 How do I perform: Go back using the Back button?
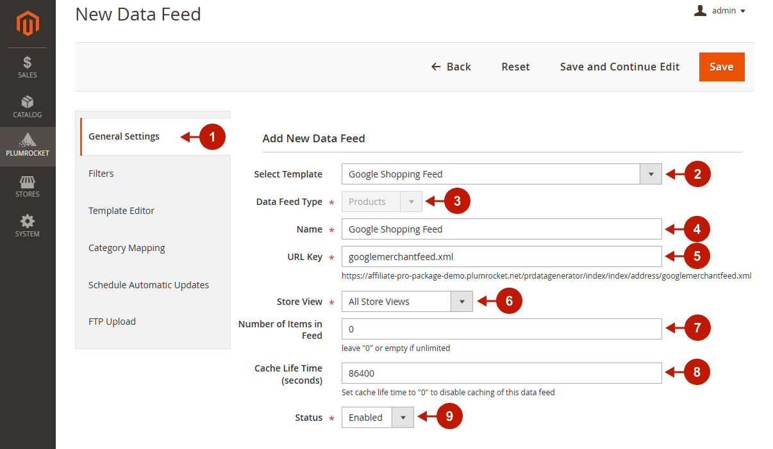click(451, 67)
